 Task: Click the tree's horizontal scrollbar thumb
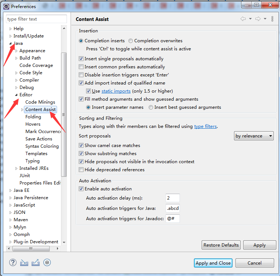point(31,248)
